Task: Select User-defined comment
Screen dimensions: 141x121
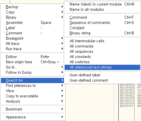Action: click(x=102, y=80)
